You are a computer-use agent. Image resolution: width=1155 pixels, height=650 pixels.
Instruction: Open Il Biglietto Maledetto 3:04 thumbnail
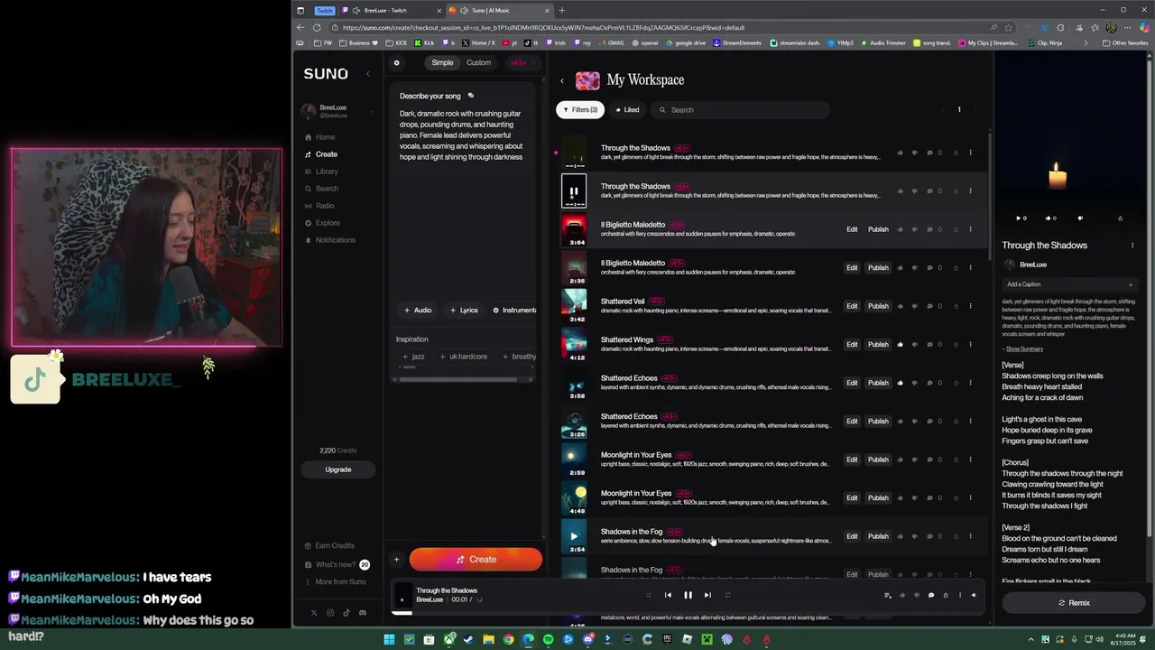pos(574,229)
